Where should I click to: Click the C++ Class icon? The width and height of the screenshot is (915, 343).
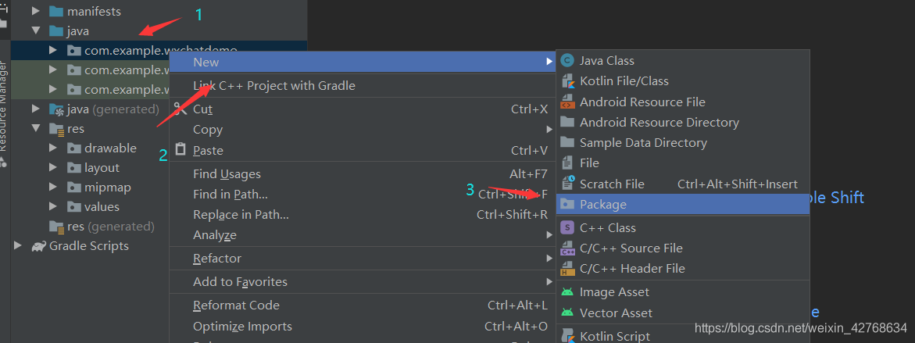click(x=567, y=228)
